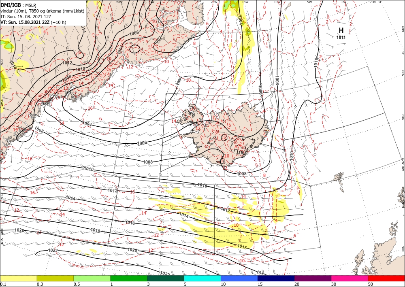Click the 'H' high pressure marker
This screenshot has height=287, width=405.
(341, 30)
